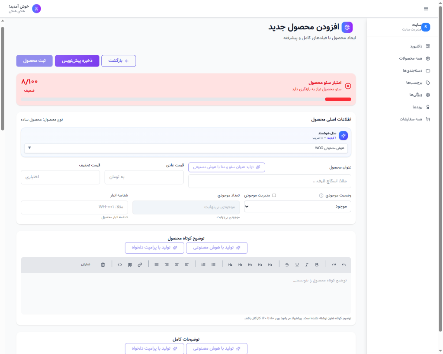Insert blockquote in short description editor

(130, 265)
